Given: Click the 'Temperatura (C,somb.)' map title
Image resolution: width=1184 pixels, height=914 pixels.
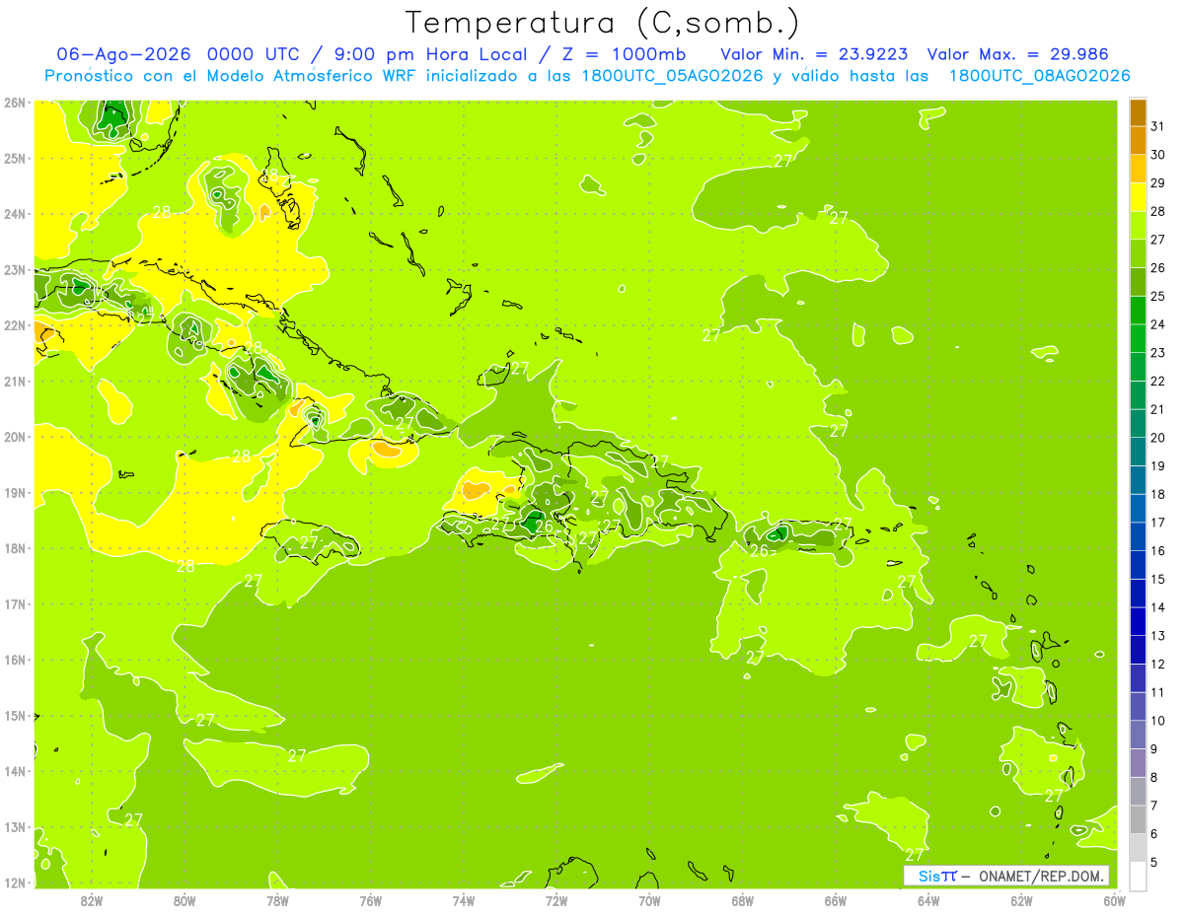Looking at the screenshot, I should pos(602,23).
